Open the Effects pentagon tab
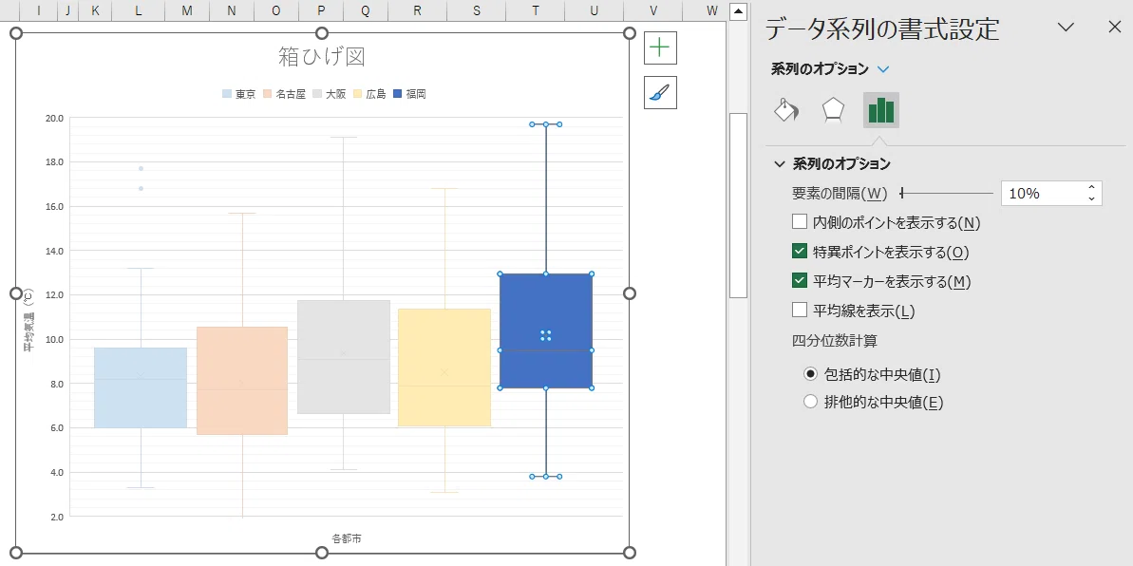Viewport: 1133px width, 566px height. 833,110
